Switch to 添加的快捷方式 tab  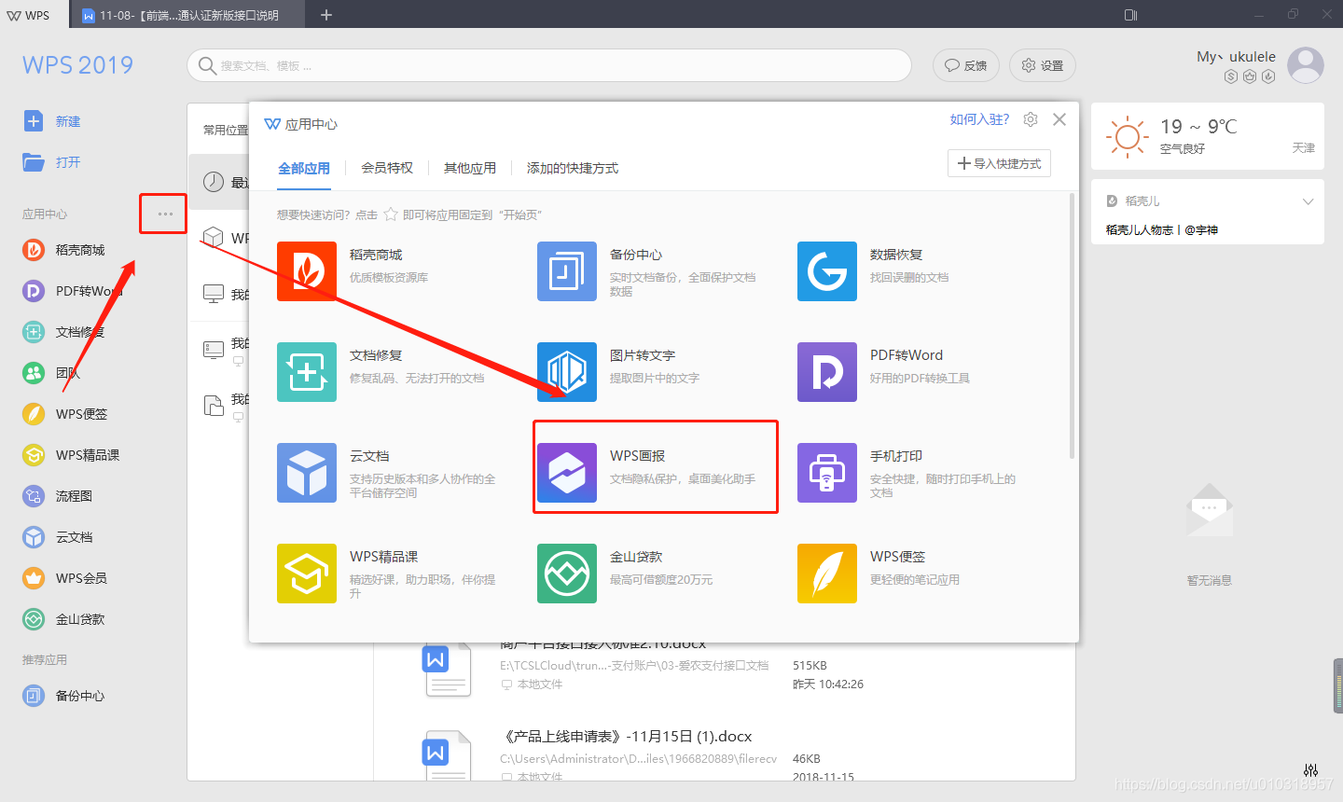pos(573,168)
